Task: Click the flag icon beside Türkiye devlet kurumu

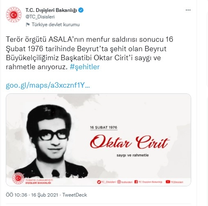Action: click(28, 25)
